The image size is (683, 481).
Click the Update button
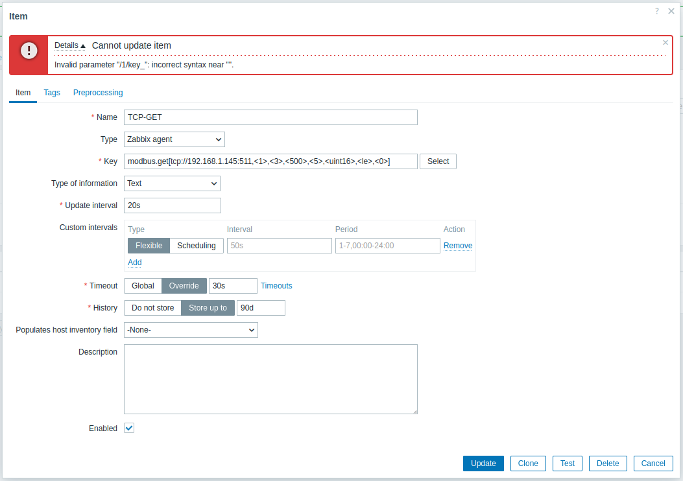pos(483,463)
